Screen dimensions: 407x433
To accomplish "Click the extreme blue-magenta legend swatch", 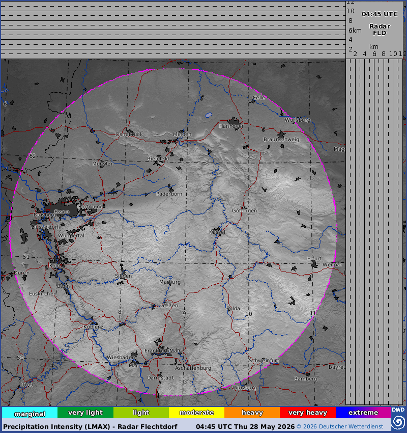I will (x=363, y=413).
